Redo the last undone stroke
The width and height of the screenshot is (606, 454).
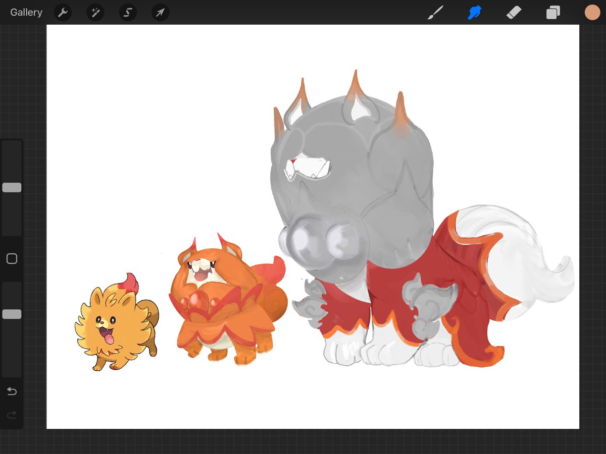12,415
